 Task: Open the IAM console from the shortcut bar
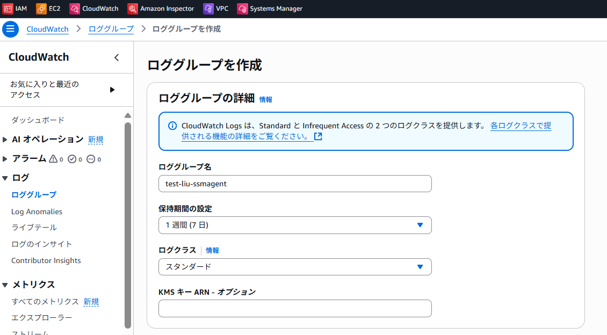(16, 9)
